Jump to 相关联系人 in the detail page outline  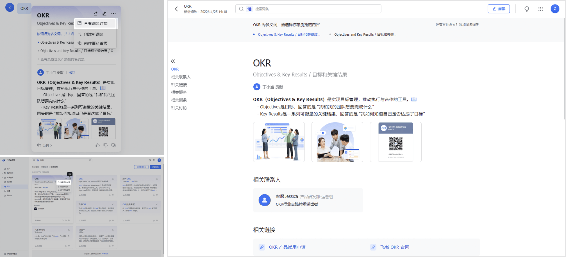(x=181, y=77)
